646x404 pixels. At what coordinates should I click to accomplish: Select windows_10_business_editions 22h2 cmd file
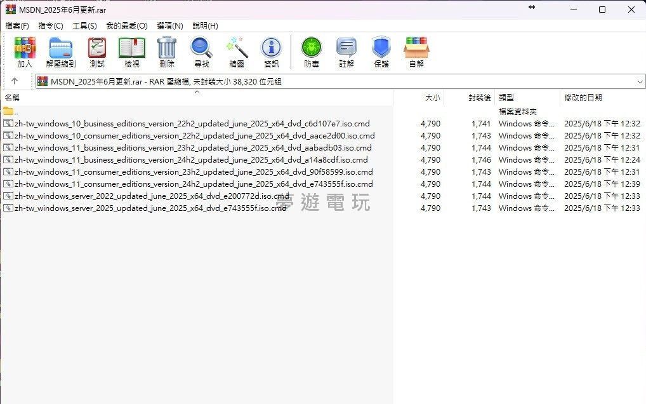click(192, 124)
